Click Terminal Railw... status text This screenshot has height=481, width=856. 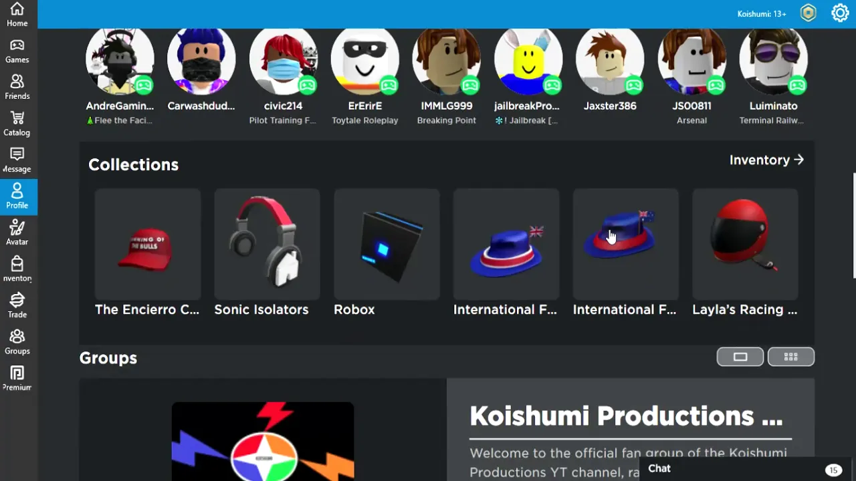(772, 120)
